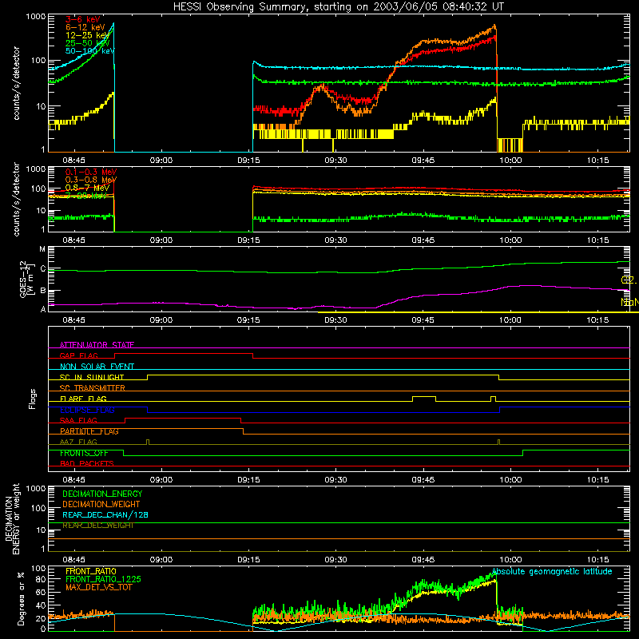This screenshot has width=639, height=639.
Task: Click the 09:45 tick label under the GOES panel
Action: [x=423, y=320]
